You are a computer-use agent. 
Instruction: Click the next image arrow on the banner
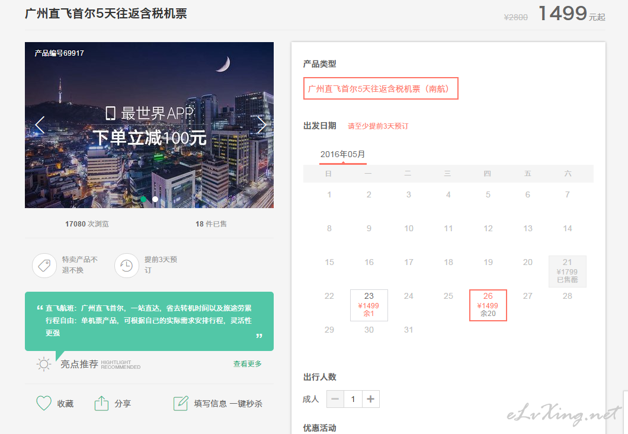261,125
